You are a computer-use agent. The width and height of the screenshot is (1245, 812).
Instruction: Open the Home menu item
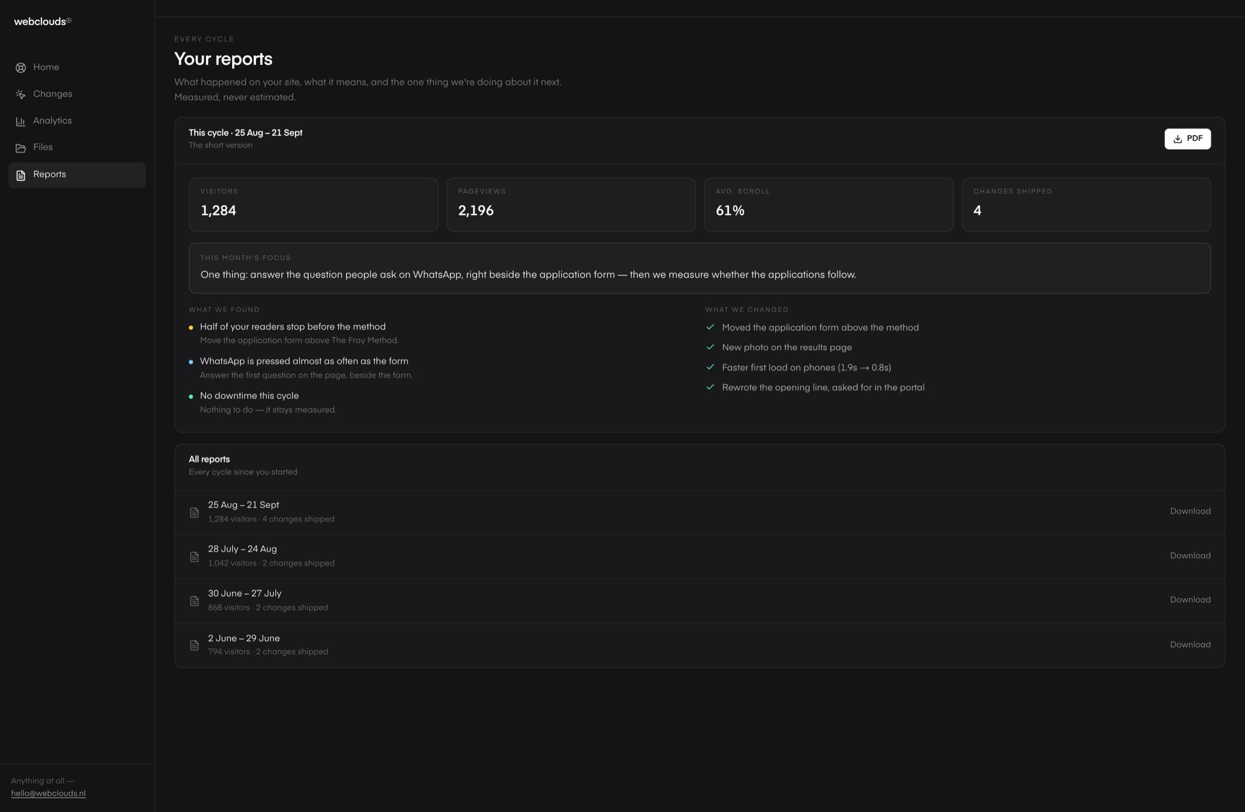click(x=77, y=67)
